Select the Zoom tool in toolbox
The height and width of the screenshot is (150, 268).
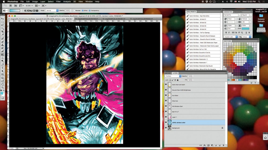2,87
